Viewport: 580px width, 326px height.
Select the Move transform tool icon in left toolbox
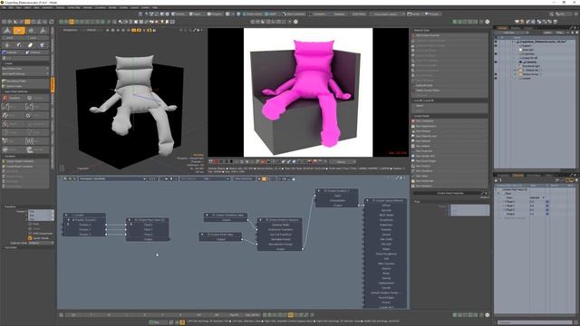tap(7, 45)
